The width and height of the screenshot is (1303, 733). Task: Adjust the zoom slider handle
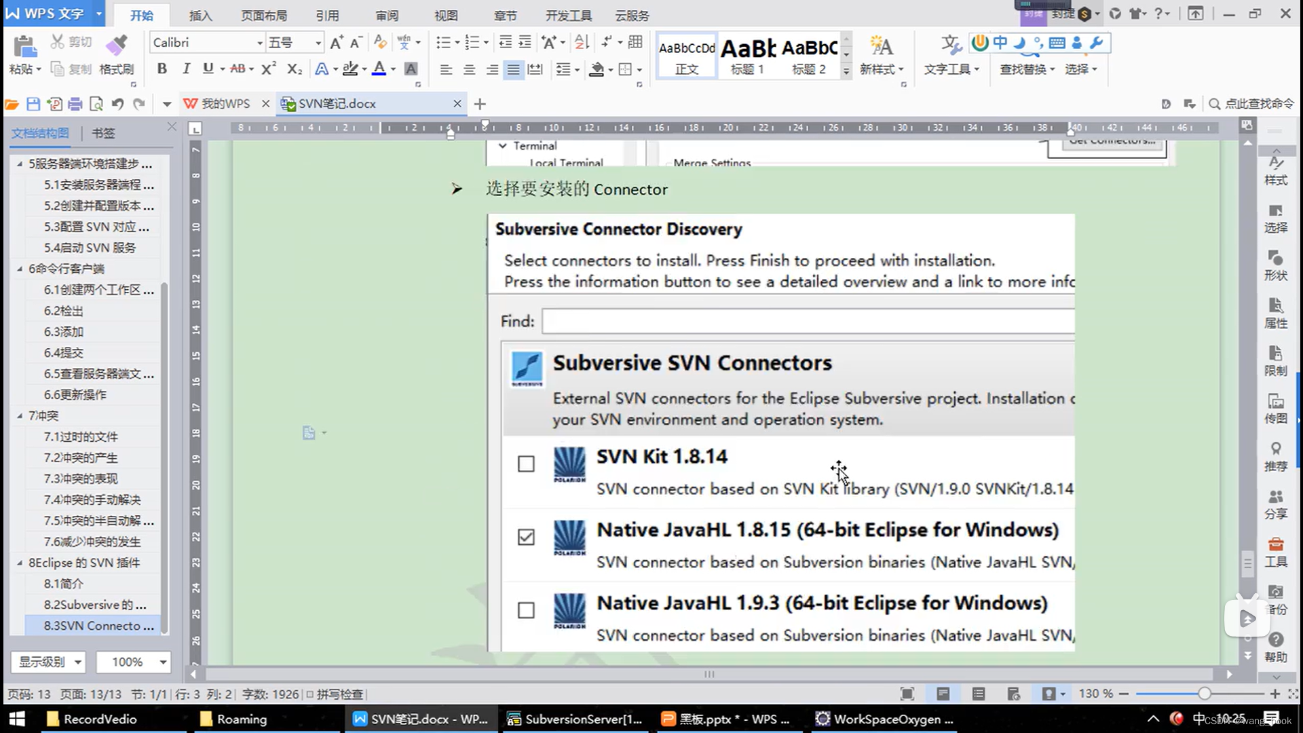coord(1204,694)
